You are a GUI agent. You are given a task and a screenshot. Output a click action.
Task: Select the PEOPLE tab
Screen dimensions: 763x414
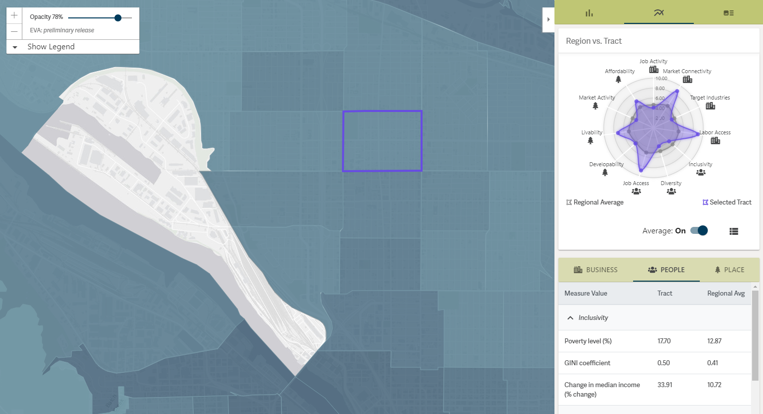[x=666, y=270]
